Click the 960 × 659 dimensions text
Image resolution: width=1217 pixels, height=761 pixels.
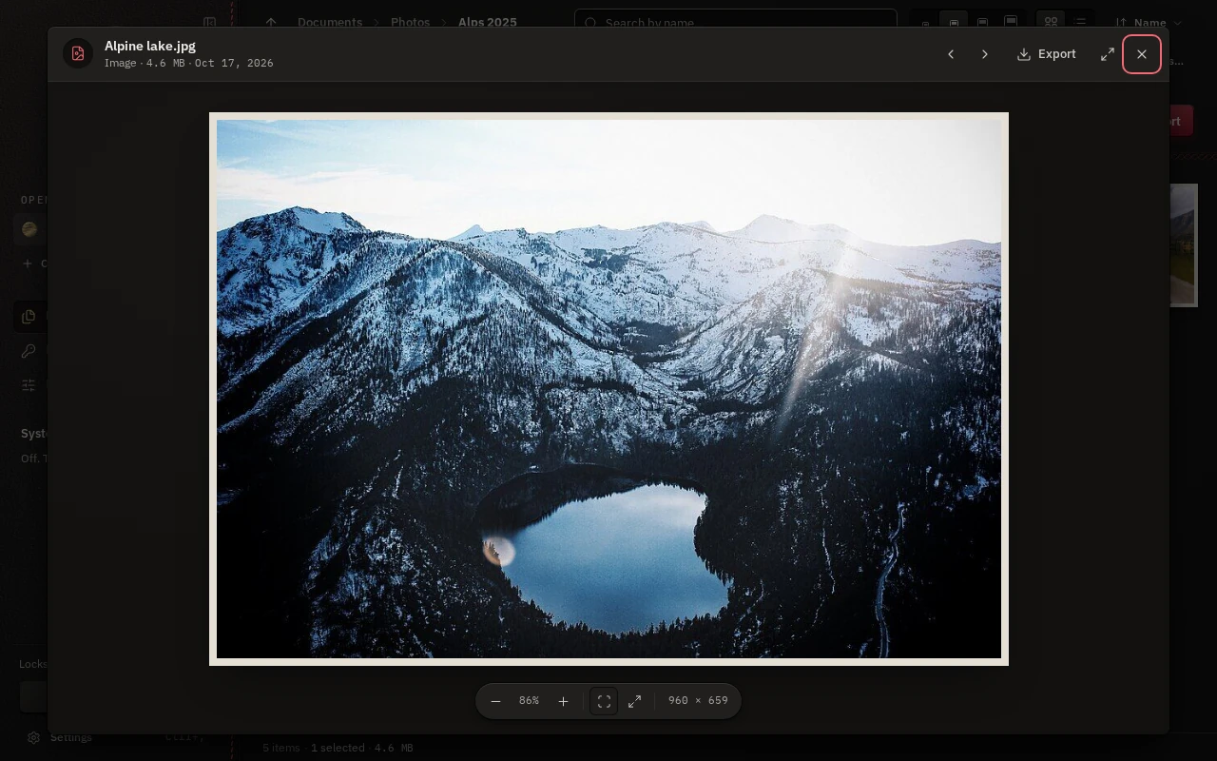(x=698, y=701)
